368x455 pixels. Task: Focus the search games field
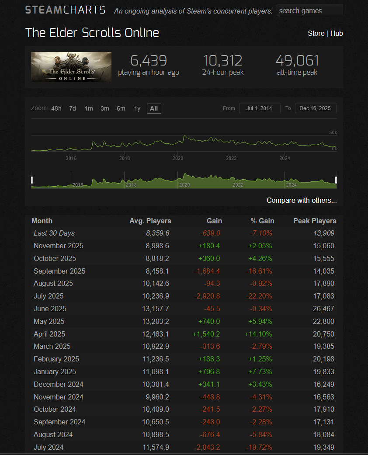(310, 10)
